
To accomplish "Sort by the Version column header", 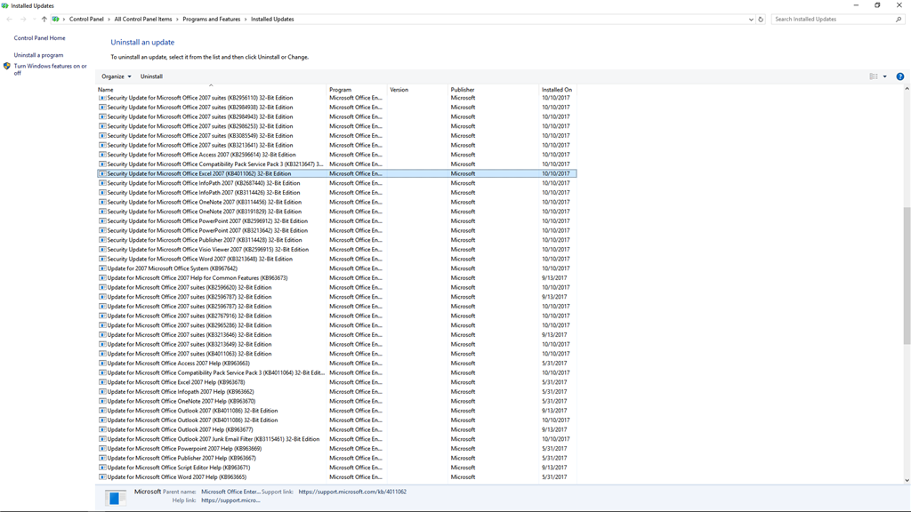I will tap(418, 90).
